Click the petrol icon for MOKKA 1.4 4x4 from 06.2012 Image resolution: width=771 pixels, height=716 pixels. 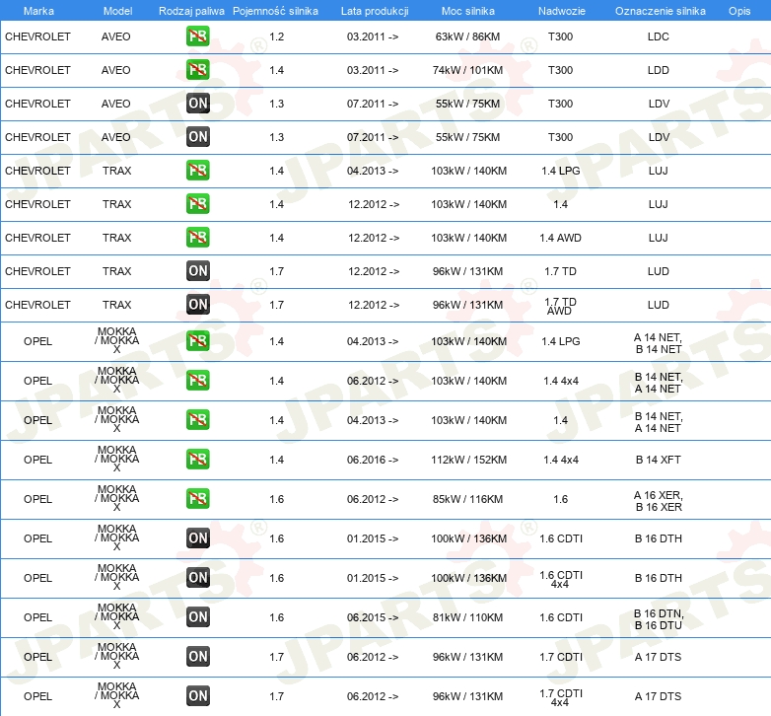pos(197,381)
